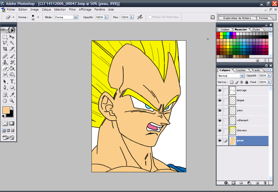Reset default foreground and background colors

point(3,116)
